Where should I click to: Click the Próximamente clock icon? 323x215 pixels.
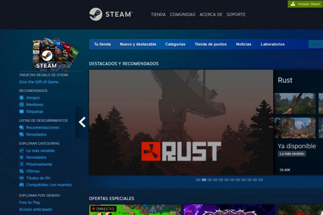click(21, 164)
